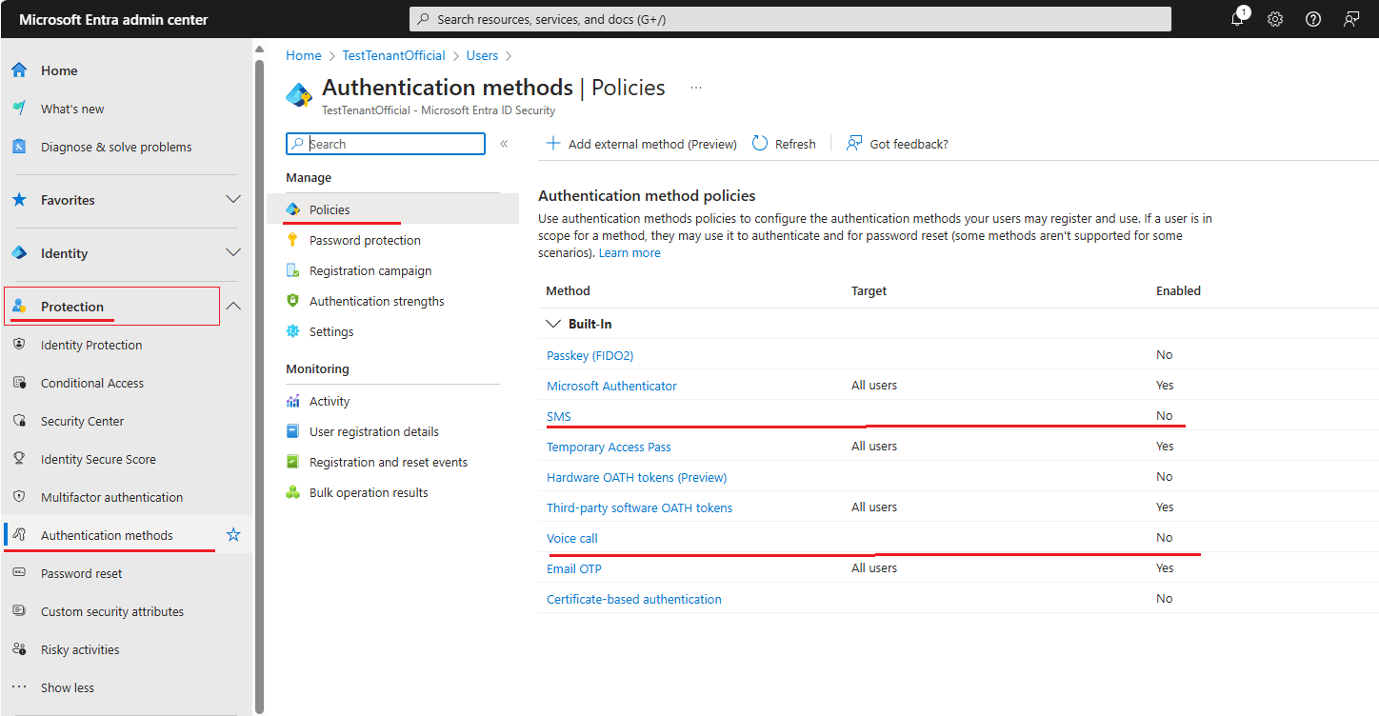Click the Identity diamond icon

point(19,253)
